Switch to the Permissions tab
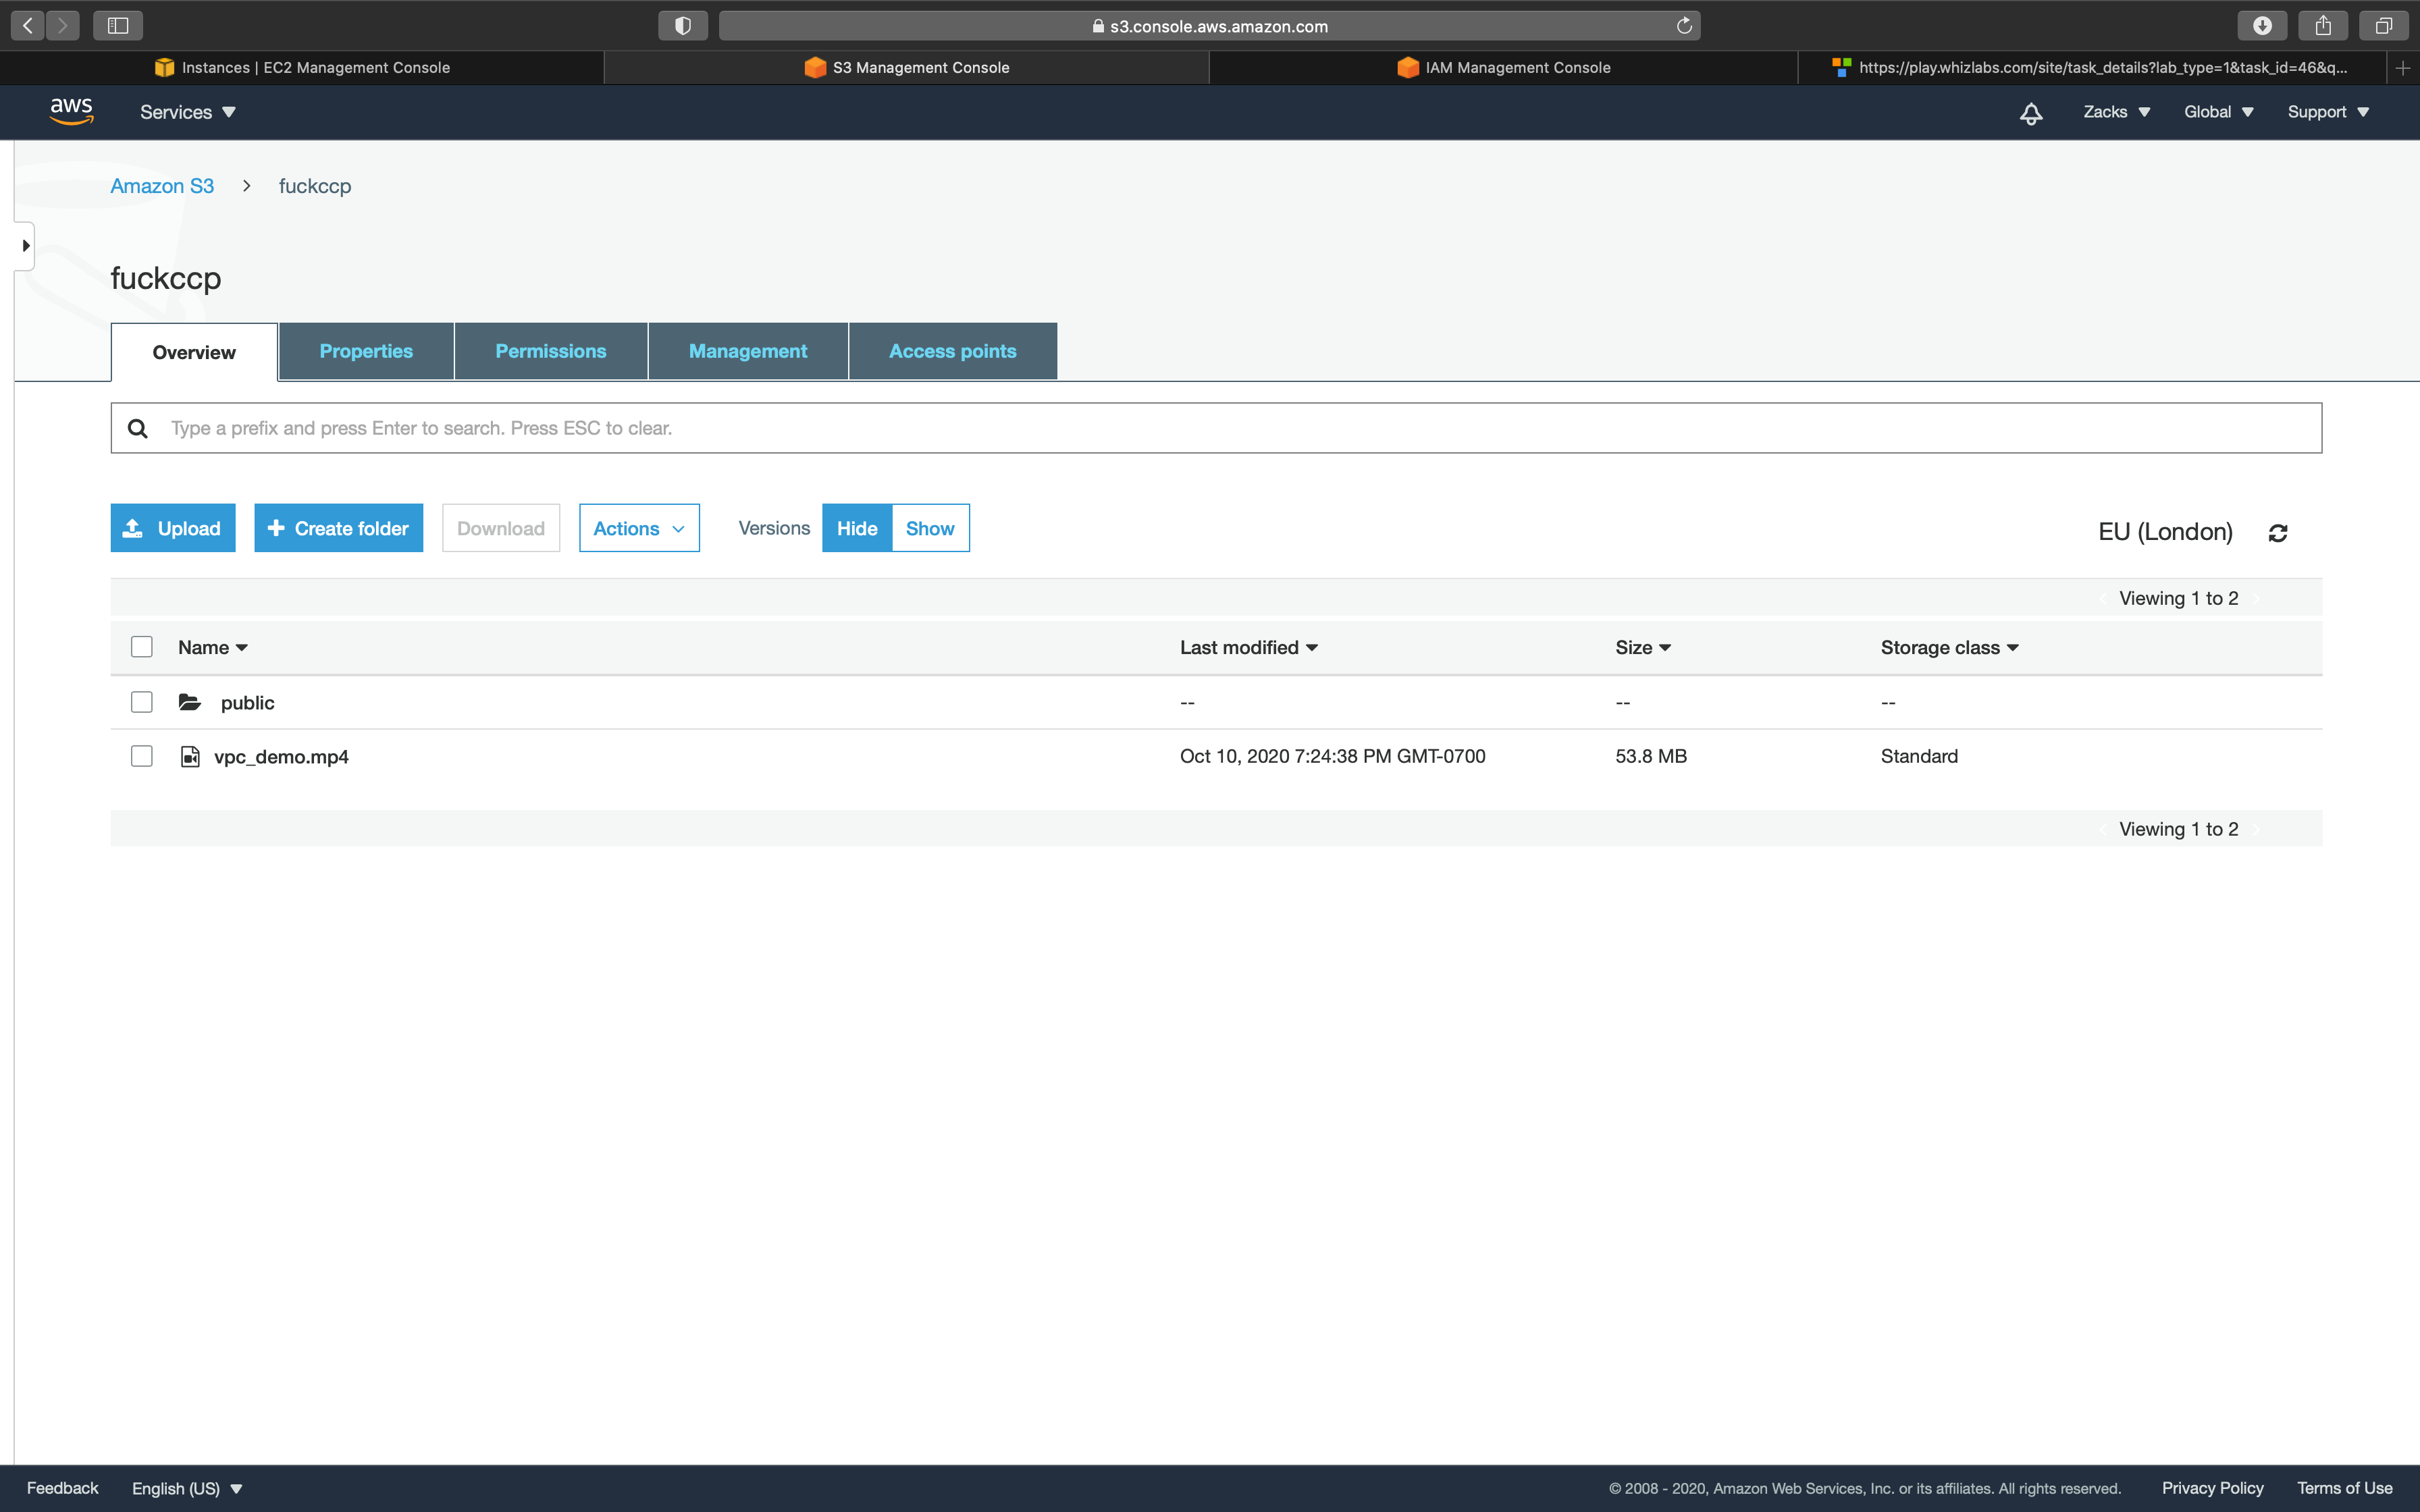 click(x=550, y=351)
